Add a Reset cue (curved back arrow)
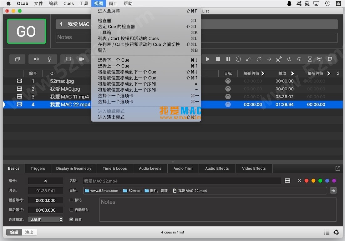The width and height of the screenshot is (345, 241). [x=249, y=59]
